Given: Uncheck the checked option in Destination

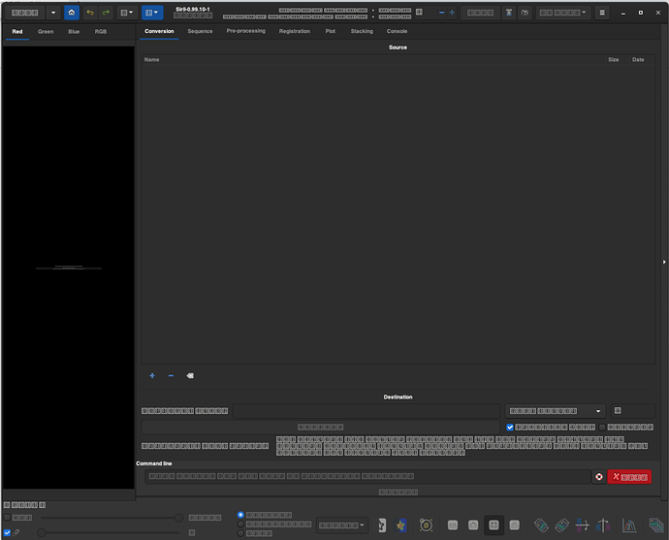Looking at the screenshot, I should (510, 427).
